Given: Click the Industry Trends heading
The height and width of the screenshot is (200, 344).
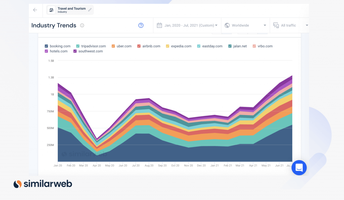Looking at the screenshot, I should point(54,25).
